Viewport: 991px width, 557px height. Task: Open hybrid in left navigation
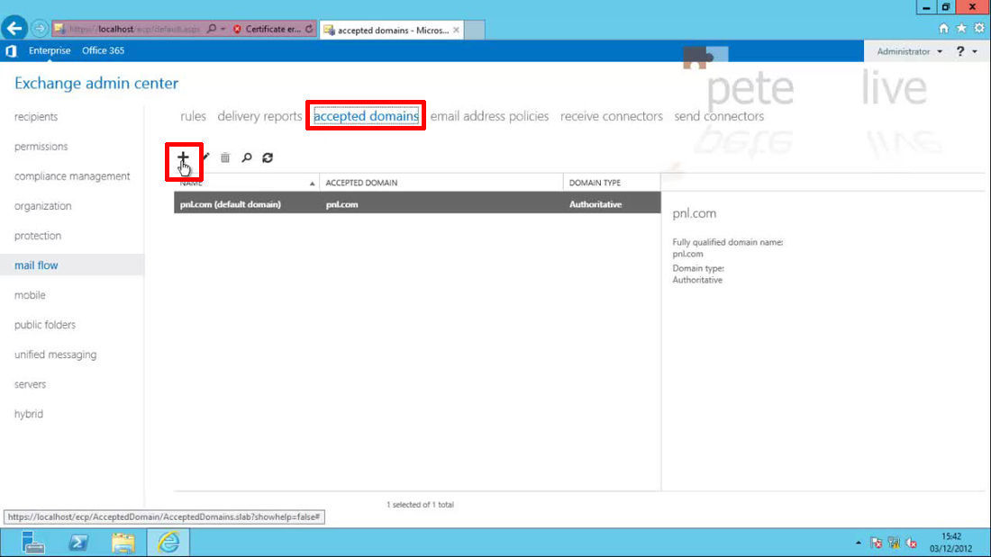[x=29, y=414]
